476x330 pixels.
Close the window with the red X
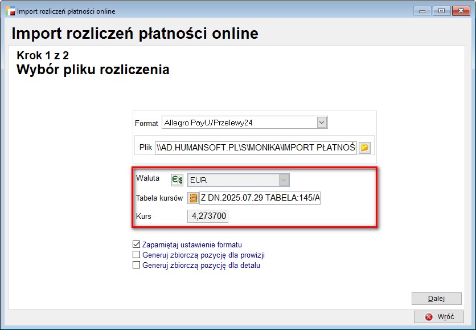click(x=460, y=10)
